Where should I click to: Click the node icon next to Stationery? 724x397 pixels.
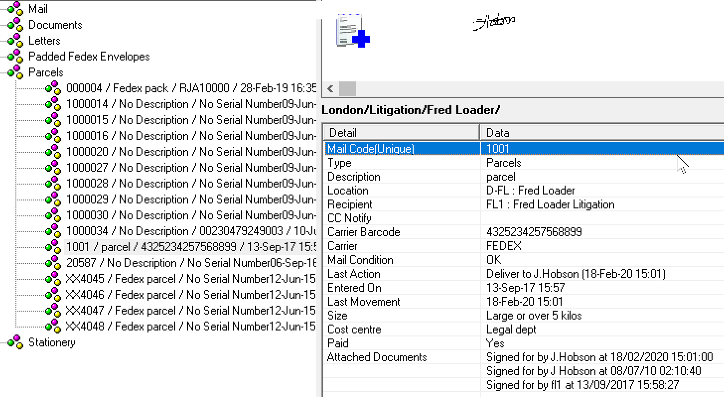[15, 342]
